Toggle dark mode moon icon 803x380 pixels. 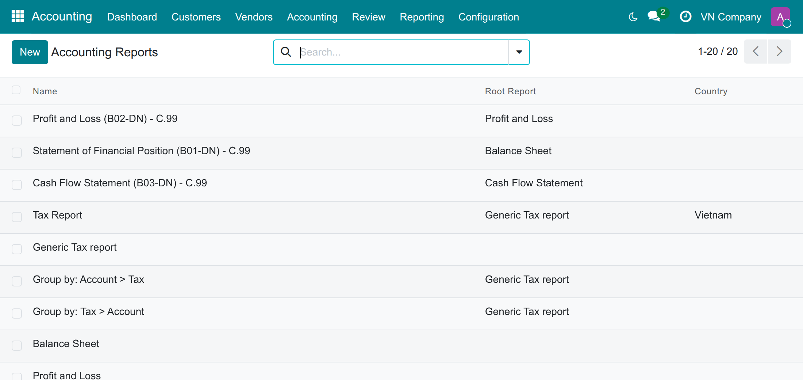pos(633,17)
